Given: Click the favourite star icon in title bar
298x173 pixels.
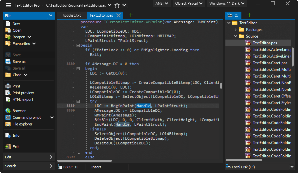Looking at the screenshot, I should (x=117, y=5).
